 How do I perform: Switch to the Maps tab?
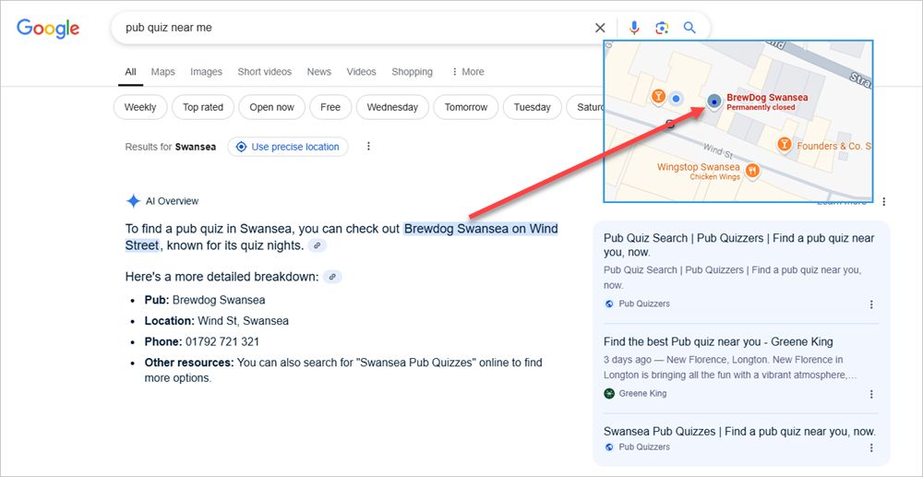[x=163, y=72]
